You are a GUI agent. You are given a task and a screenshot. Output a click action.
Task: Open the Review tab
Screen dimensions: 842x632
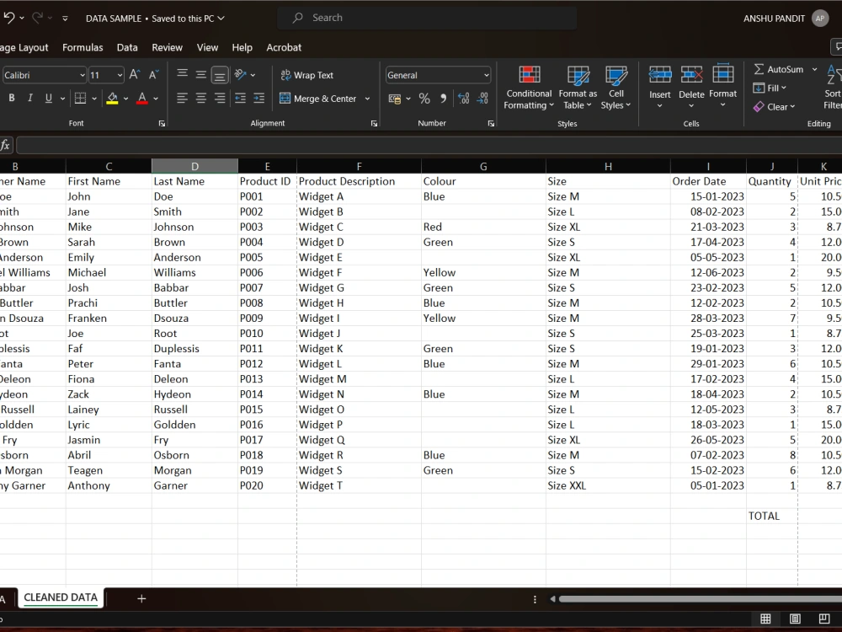tap(167, 47)
